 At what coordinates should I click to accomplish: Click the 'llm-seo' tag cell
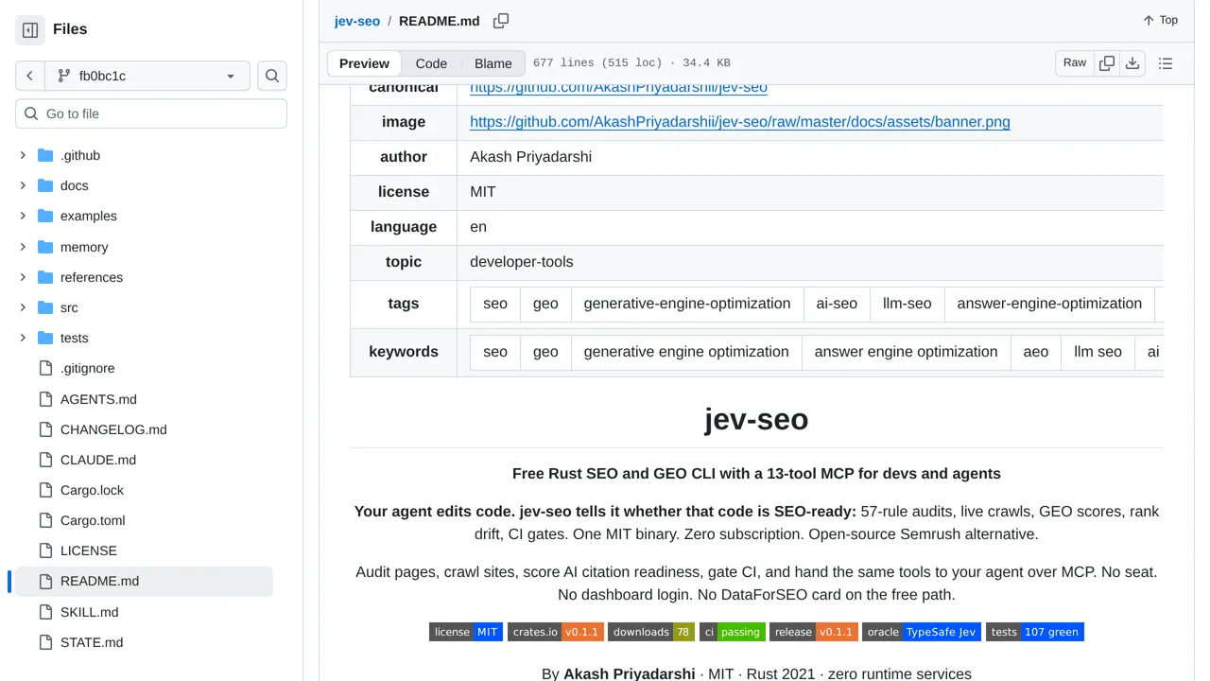(907, 304)
